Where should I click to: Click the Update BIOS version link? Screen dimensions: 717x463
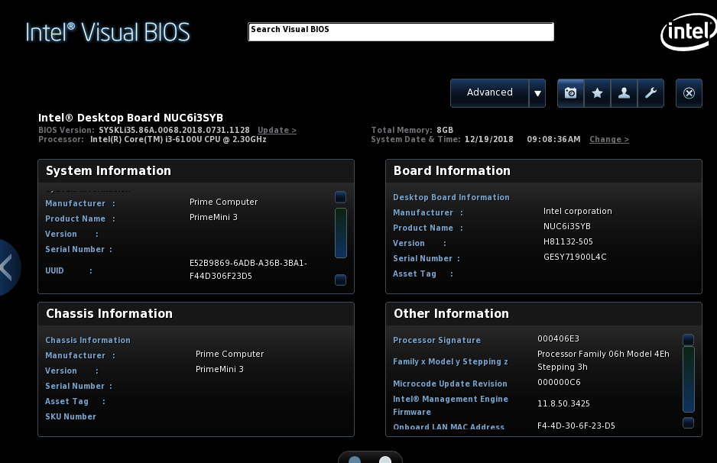(x=277, y=131)
